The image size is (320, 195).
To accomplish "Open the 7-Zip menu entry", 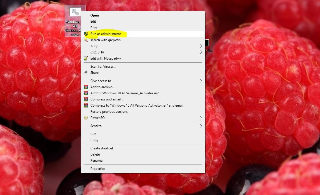I will (x=143, y=46).
